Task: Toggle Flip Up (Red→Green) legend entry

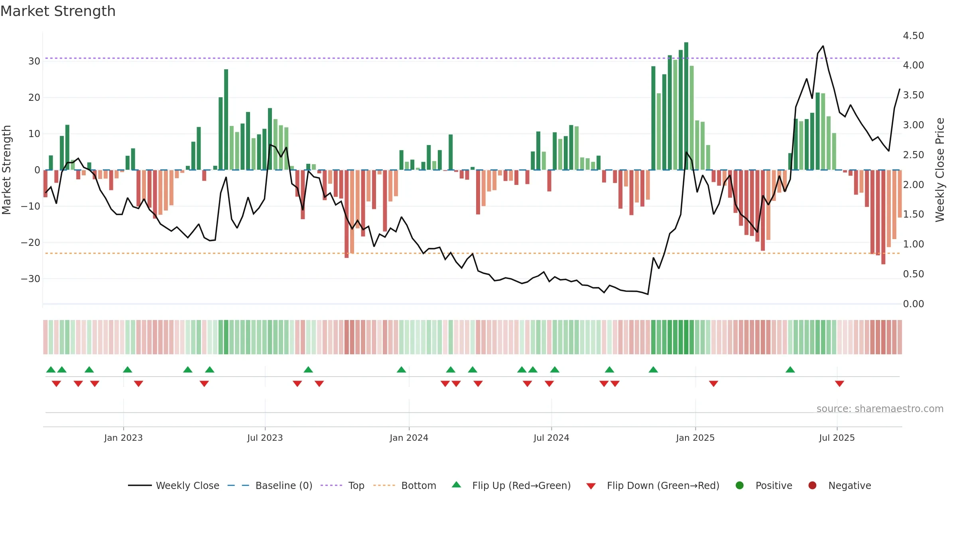Action: pos(512,485)
